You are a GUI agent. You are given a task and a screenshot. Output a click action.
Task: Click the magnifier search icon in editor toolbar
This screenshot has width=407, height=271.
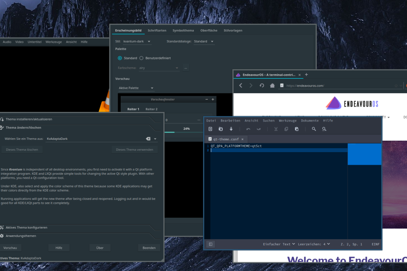tap(314, 129)
